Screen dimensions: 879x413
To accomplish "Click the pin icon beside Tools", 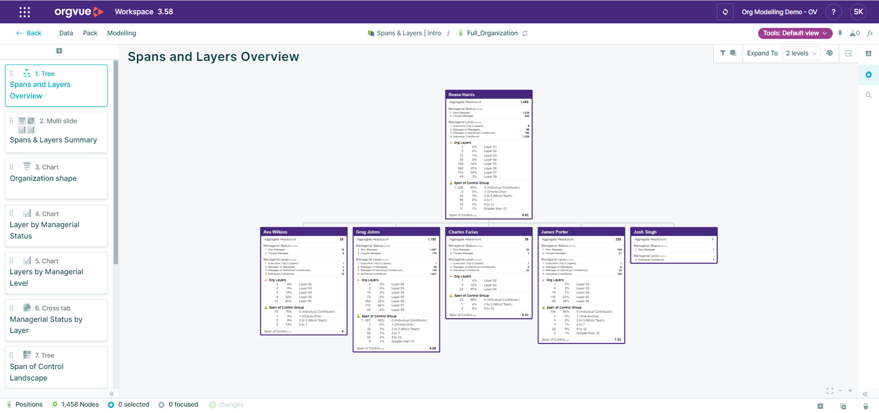I will [x=840, y=33].
